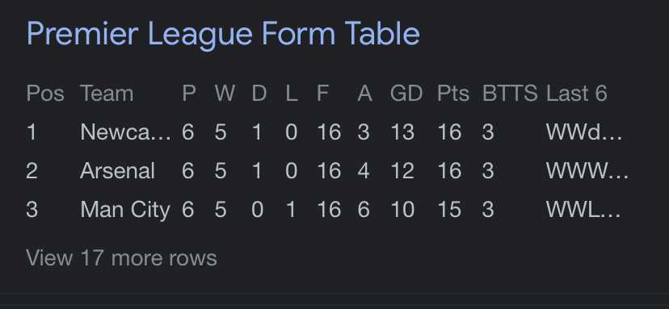Click the Pts column header

click(x=453, y=94)
